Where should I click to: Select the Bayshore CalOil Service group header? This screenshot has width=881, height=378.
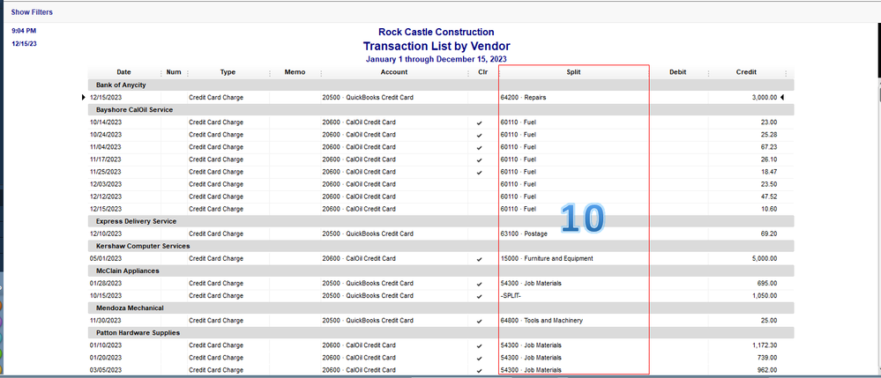(134, 109)
